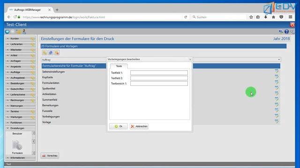Go to browser home page icon
The height and width of the screenshot is (168, 300).
273,17
